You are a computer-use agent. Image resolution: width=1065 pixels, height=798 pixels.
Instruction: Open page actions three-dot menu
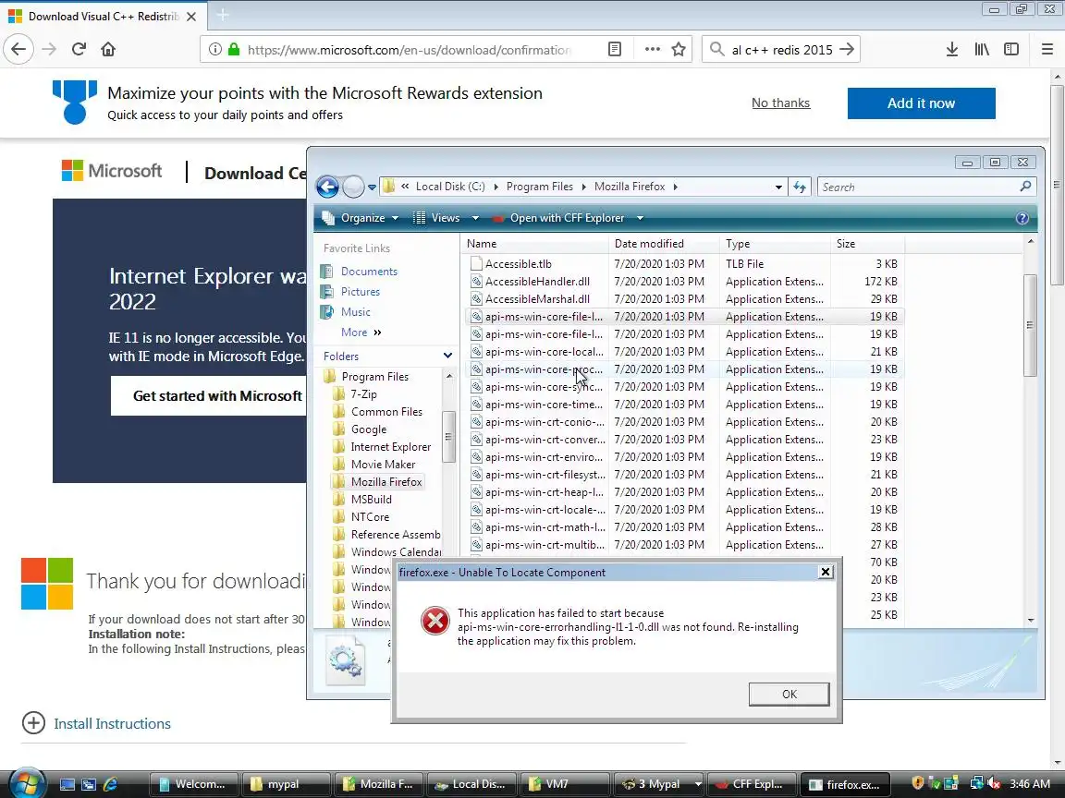click(652, 49)
